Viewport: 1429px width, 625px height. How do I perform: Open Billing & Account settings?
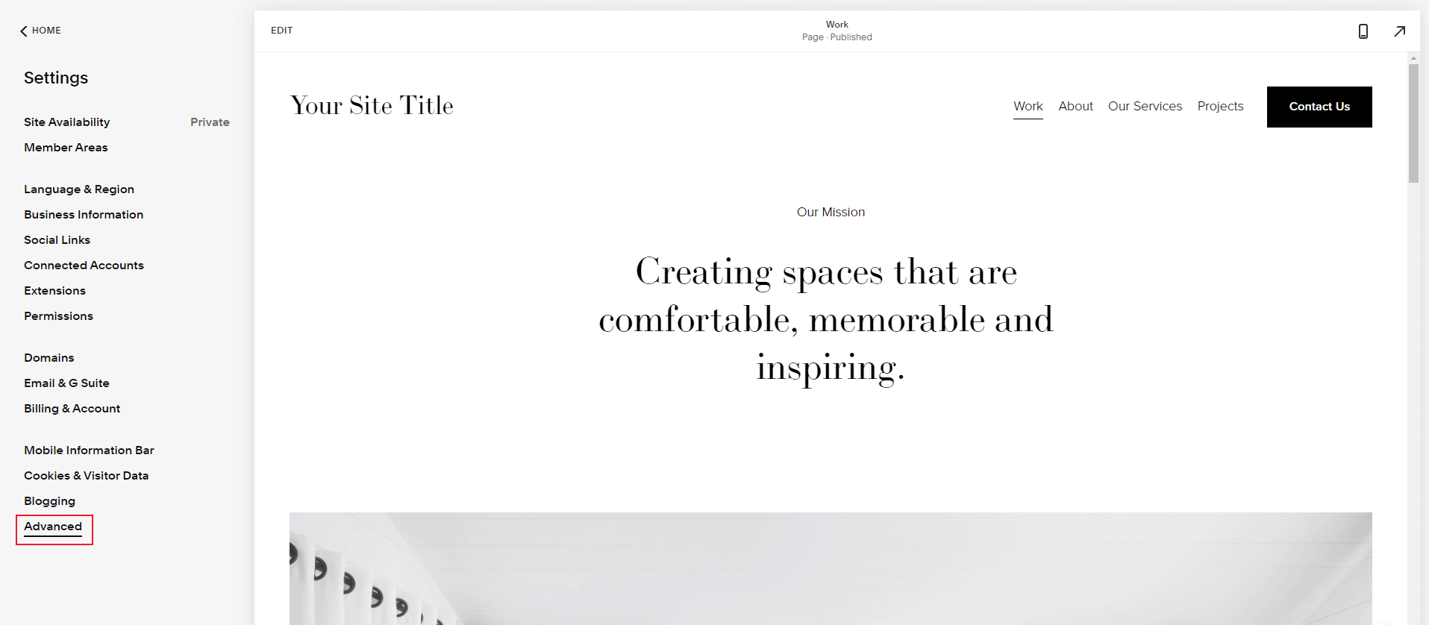pos(72,409)
